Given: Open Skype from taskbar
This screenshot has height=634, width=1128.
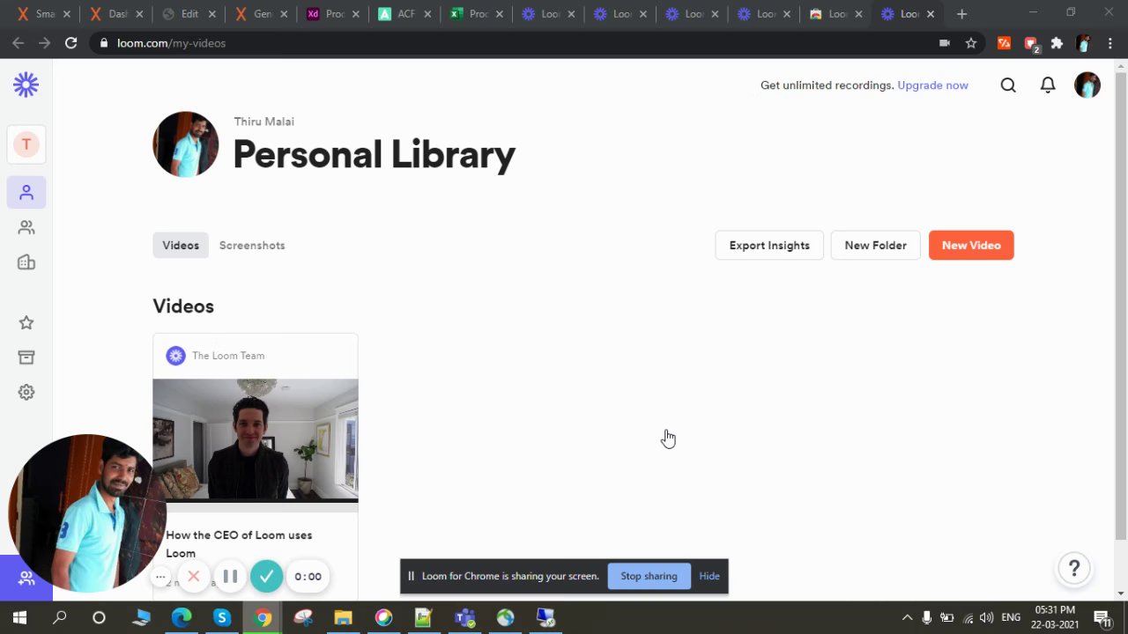Looking at the screenshot, I should point(221,617).
